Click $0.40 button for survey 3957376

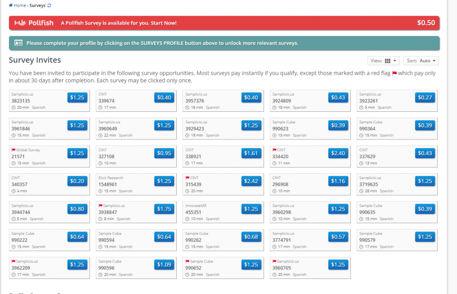click(251, 98)
